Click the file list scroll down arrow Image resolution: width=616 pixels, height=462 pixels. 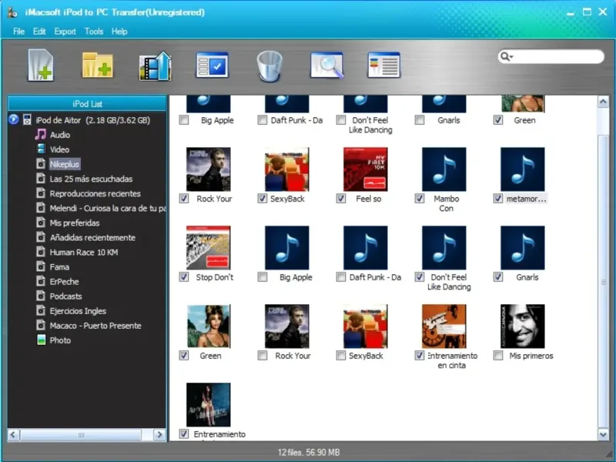tap(604, 434)
